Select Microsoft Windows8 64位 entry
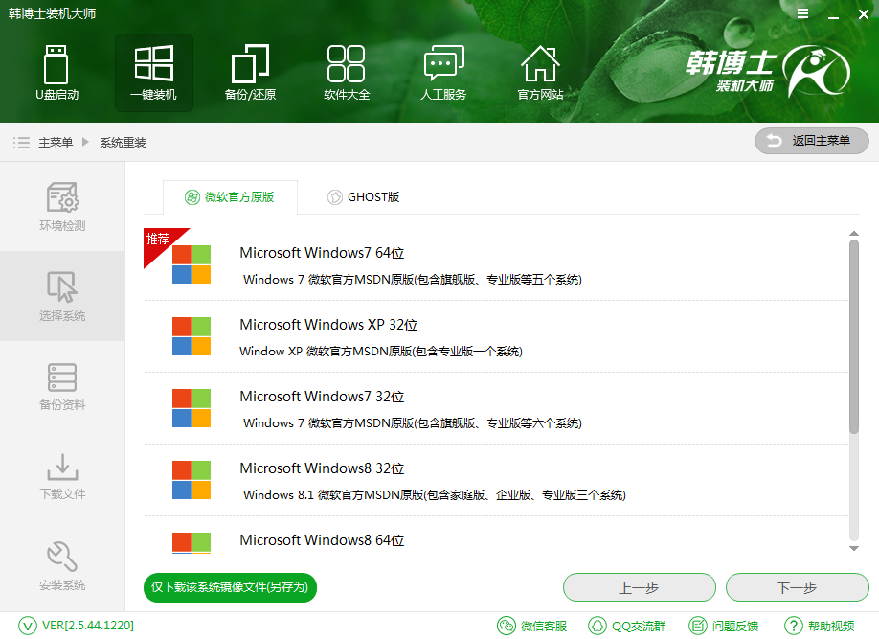 pyautogui.click(x=496, y=536)
